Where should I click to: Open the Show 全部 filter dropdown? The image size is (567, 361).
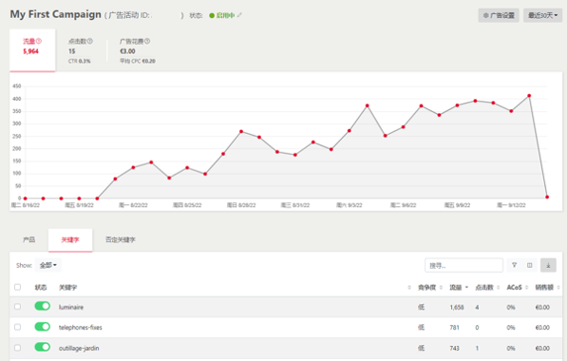click(48, 265)
